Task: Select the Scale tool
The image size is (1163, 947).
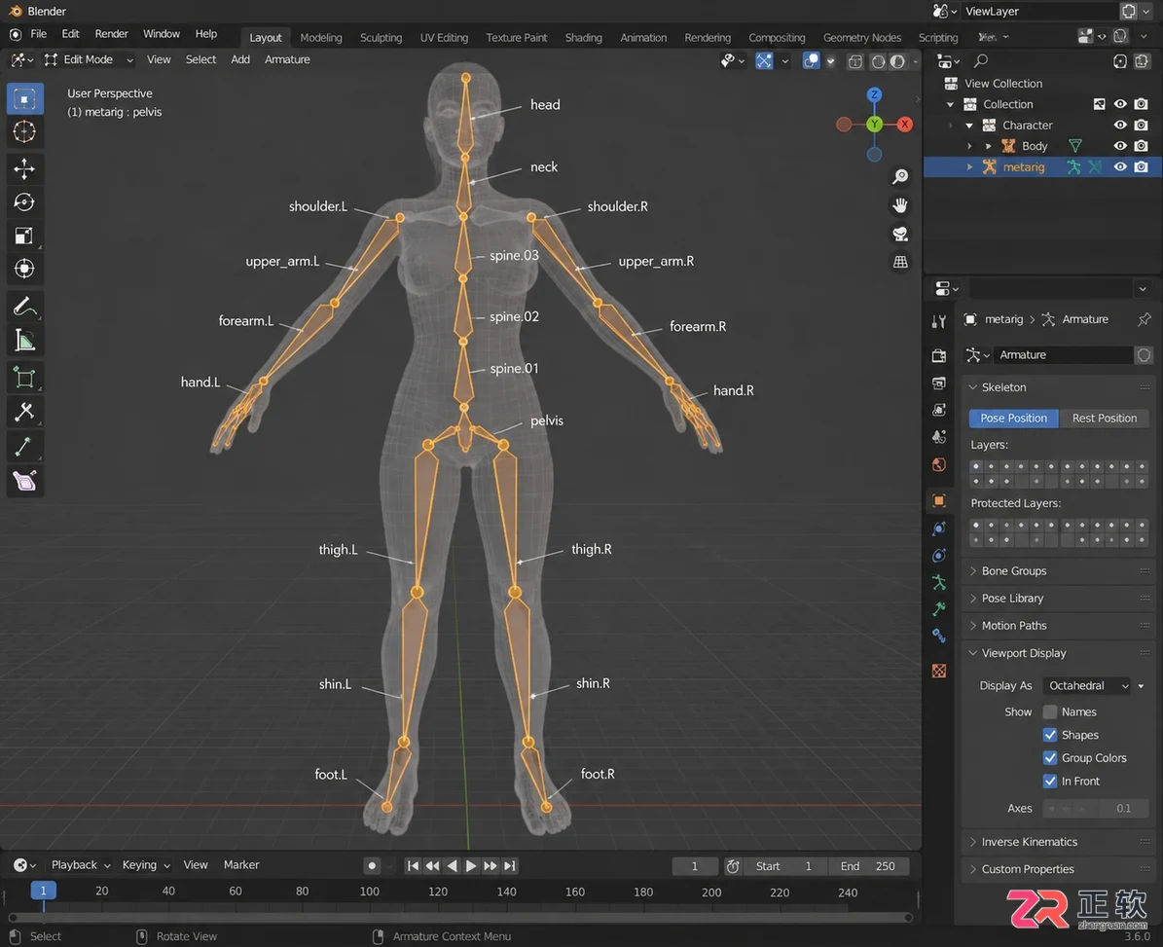Action: click(24, 236)
